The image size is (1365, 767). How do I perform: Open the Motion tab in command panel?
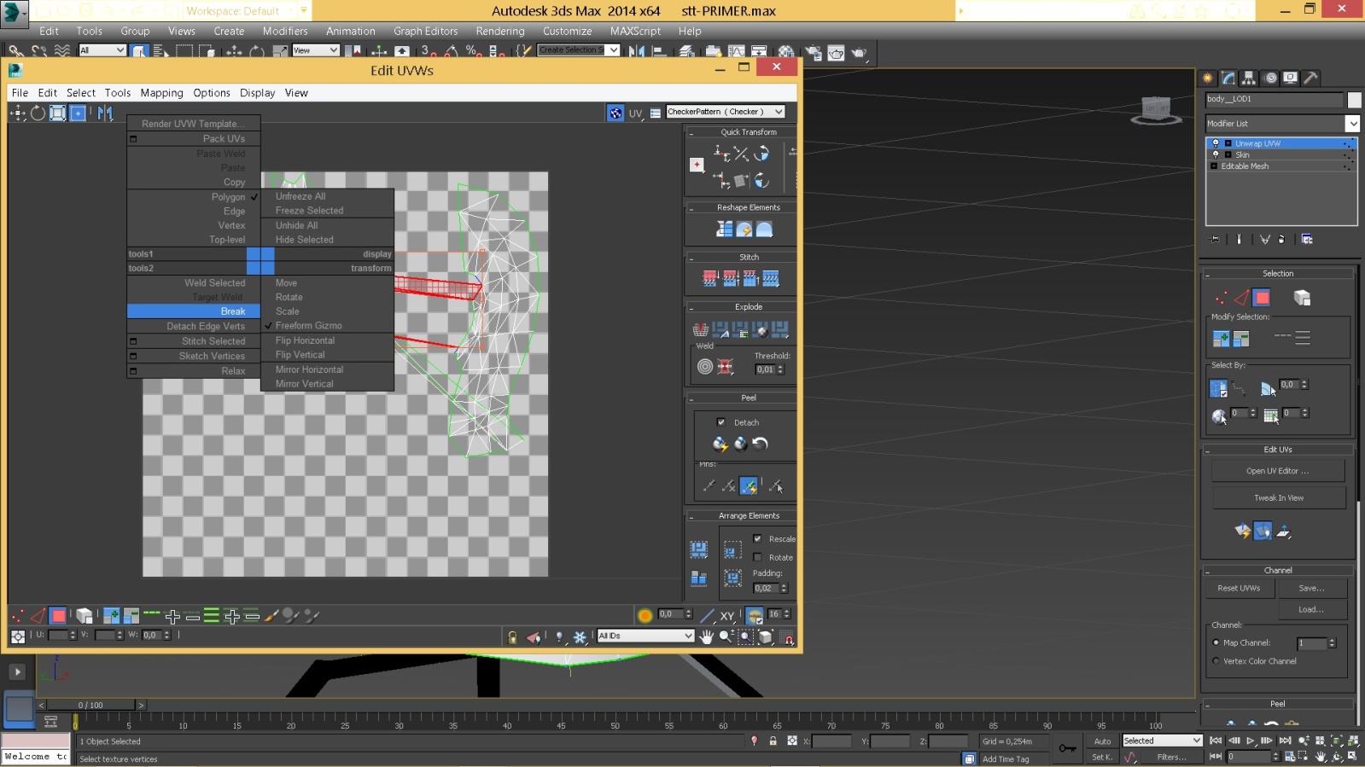[x=1270, y=78]
